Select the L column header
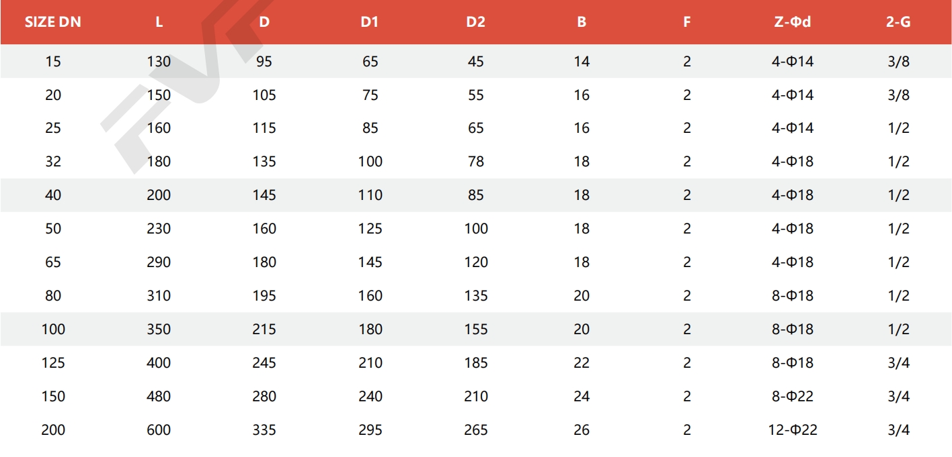The width and height of the screenshot is (952, 457). pyautogui.click(x=159, y=21)
